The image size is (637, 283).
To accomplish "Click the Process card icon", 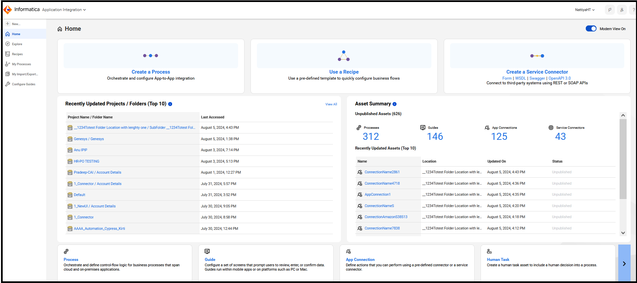I will (x=66, y=251).
